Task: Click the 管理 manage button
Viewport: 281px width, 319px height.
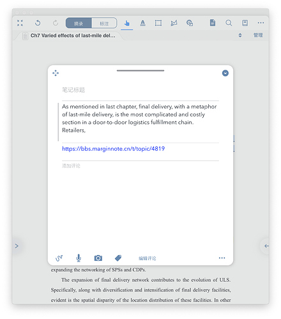Action: pyautogui.click(x=258, y=35)
